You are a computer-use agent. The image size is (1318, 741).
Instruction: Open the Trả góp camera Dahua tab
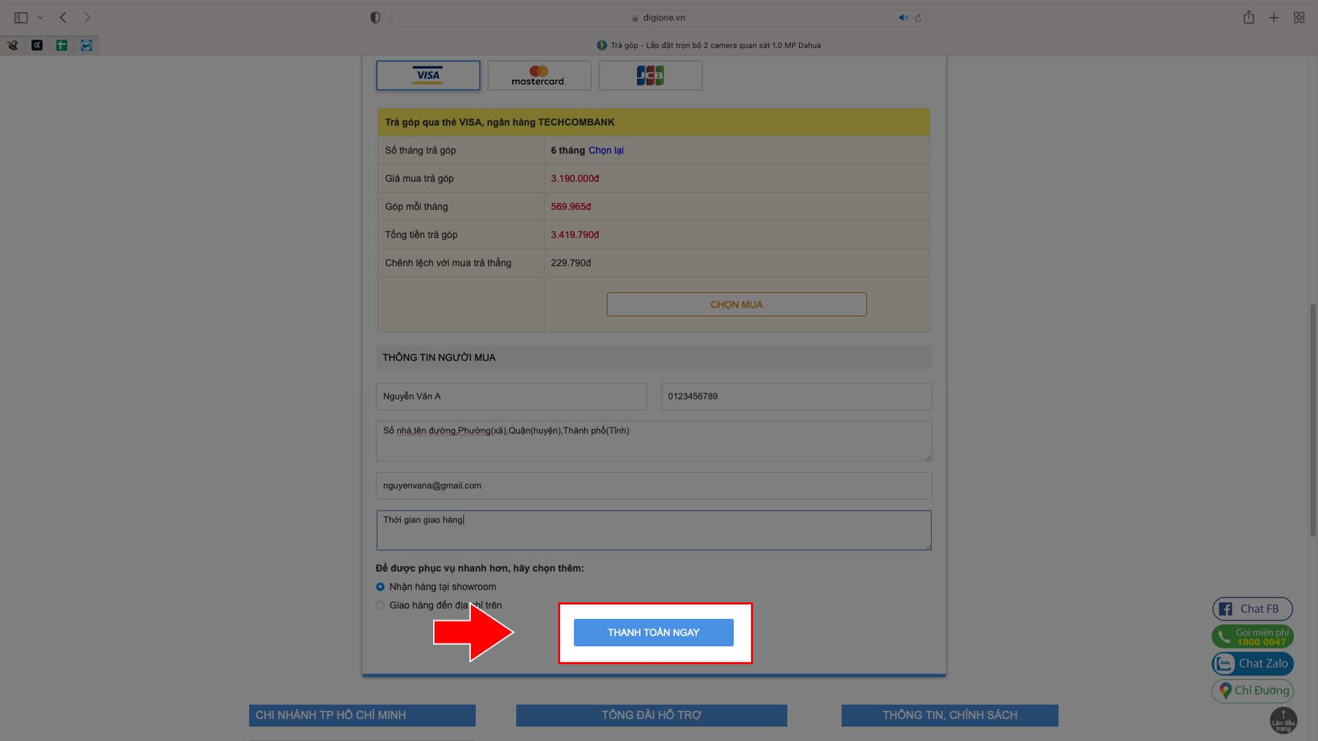(x=708, y=45)
